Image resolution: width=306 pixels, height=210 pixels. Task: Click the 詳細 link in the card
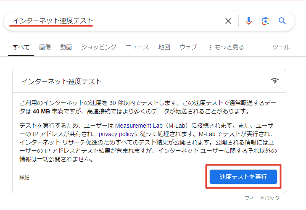click(x=24, y=178)
